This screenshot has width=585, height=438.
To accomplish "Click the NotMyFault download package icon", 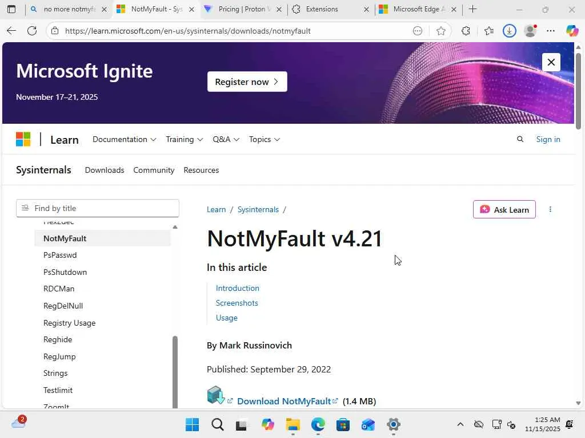I will [x=215, y=395].
